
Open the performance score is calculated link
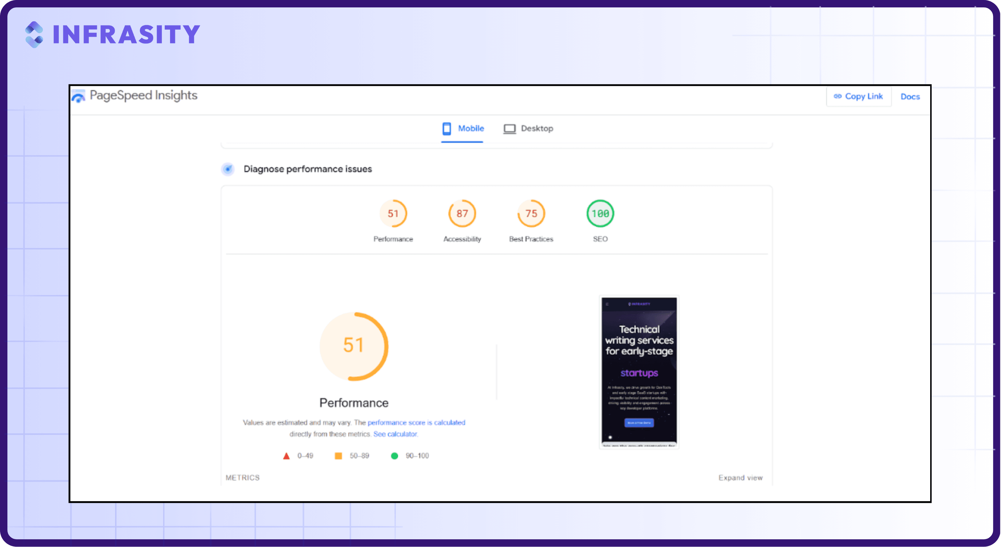point(416,422)
